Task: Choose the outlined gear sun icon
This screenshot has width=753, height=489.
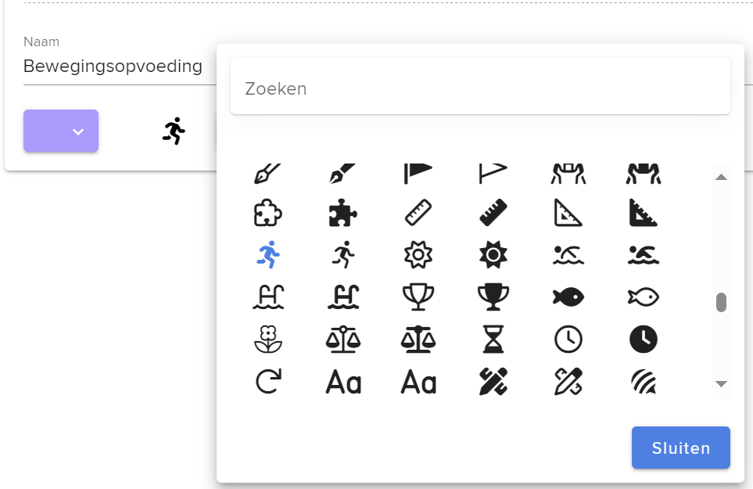Action: click(418, 255)
